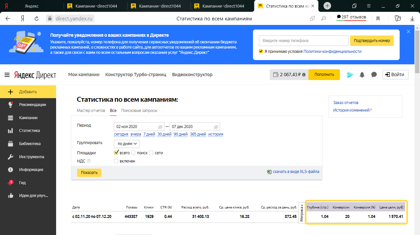The height and width of the screenshot is (235, 420).
Task: Click the НДС help question icon
Action: (89, 161)
